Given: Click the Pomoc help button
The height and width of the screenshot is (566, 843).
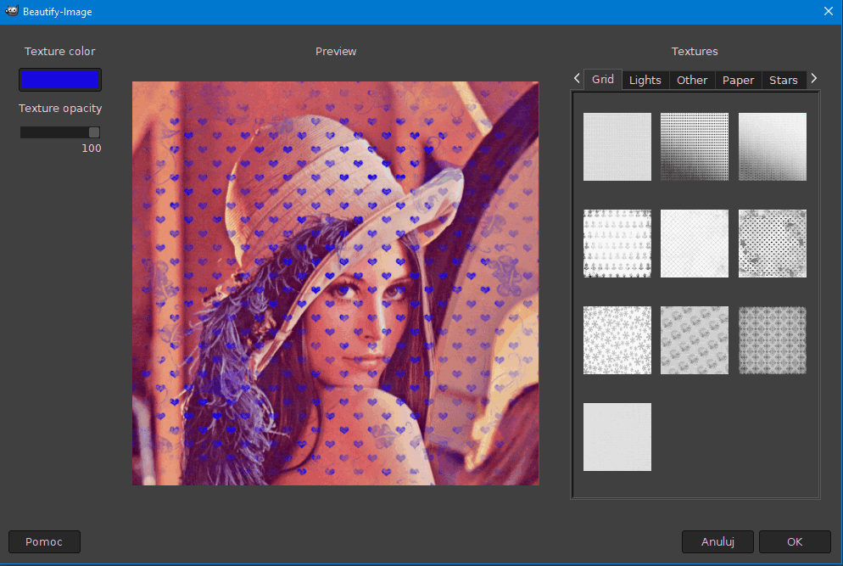Looking at the screenshot, I should pyautogui.click(x=44, y=541).
